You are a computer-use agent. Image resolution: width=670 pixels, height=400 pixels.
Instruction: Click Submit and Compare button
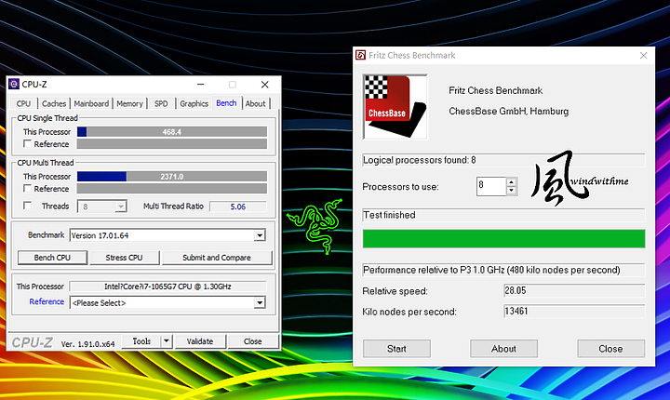tap(217, 258)
